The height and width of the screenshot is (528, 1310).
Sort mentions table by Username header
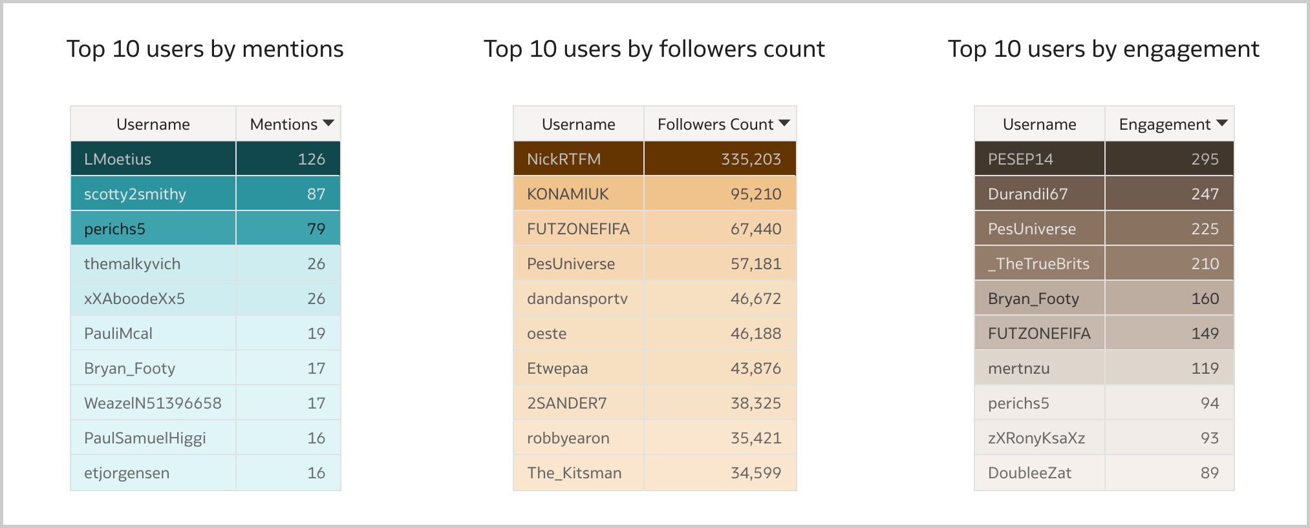[x=153, y=124]
